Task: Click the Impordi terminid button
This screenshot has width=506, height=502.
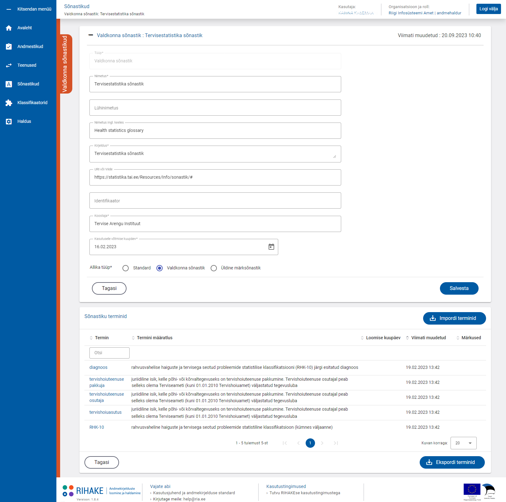Action: coord(454,318)
